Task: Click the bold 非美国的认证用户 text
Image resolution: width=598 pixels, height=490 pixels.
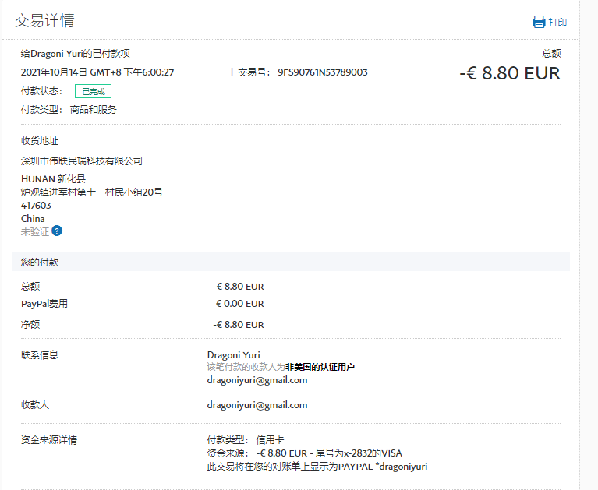Action: tap(320, 367)
